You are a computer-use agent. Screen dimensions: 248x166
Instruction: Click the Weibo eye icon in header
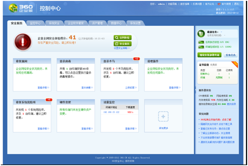(219, 4)
